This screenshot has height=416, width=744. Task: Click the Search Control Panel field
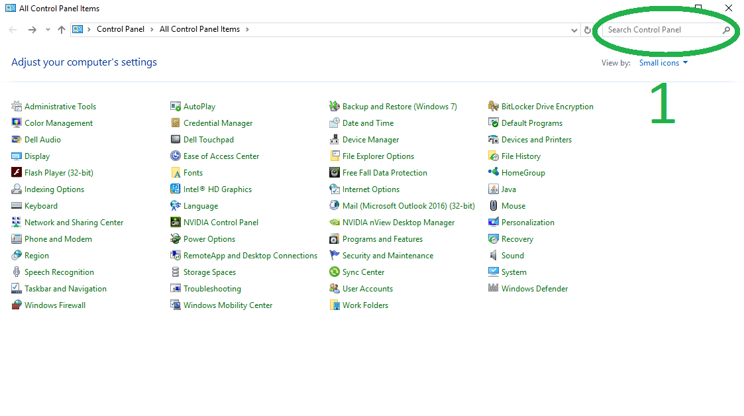[663, 30]
